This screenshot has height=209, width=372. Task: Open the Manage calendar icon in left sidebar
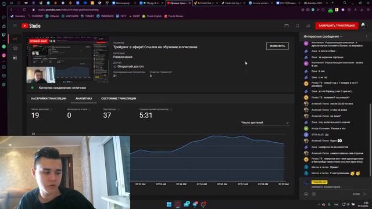(x=15, y=57)
